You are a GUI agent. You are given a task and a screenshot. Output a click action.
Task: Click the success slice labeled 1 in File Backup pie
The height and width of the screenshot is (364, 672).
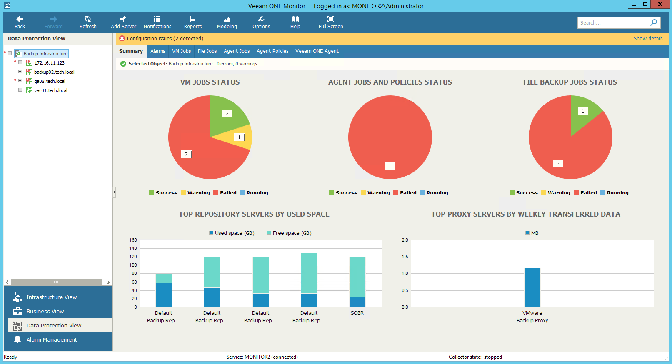coord(582,110)
